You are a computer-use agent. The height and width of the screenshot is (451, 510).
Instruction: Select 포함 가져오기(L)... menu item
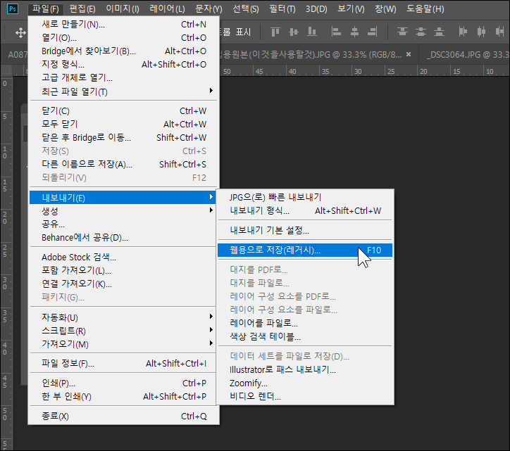(x=124, y=271)
